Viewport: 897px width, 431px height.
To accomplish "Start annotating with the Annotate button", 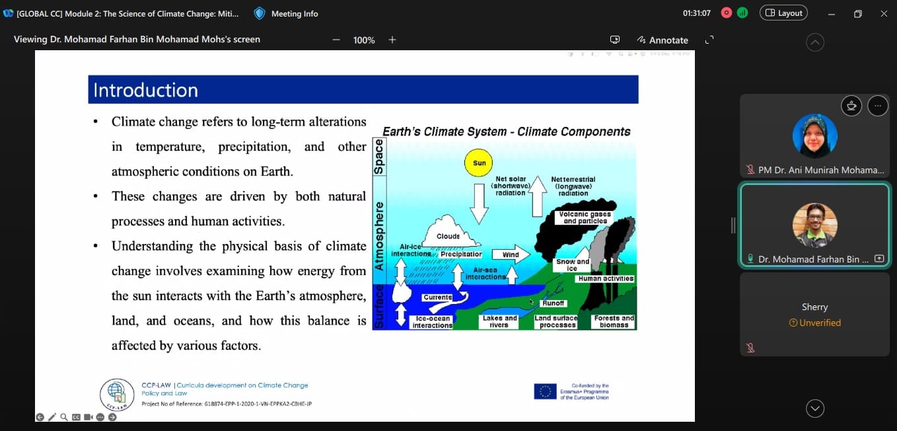I will 663,40.
